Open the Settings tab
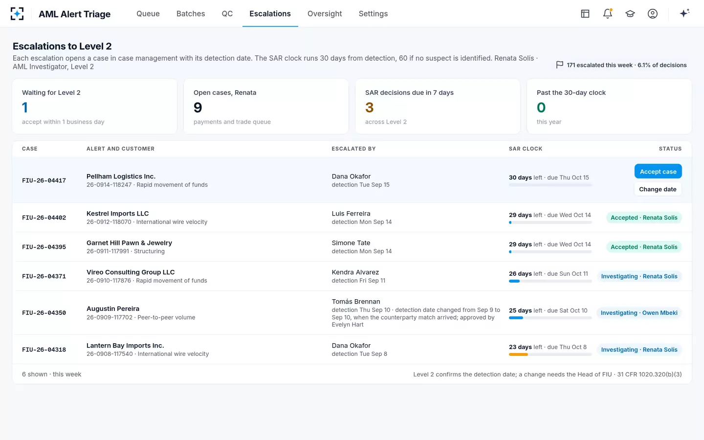Image resolution: width=704 pixels, height=440 pixels. pos(373,14)
